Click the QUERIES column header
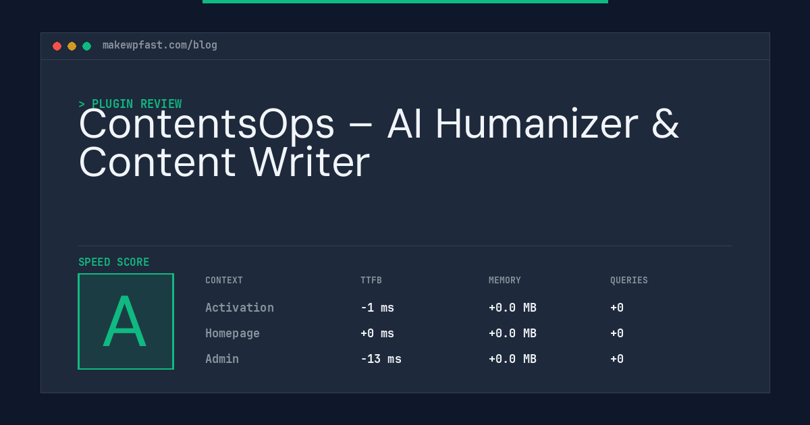The height and width of the screenshot is (425, 810). [629, 281]
